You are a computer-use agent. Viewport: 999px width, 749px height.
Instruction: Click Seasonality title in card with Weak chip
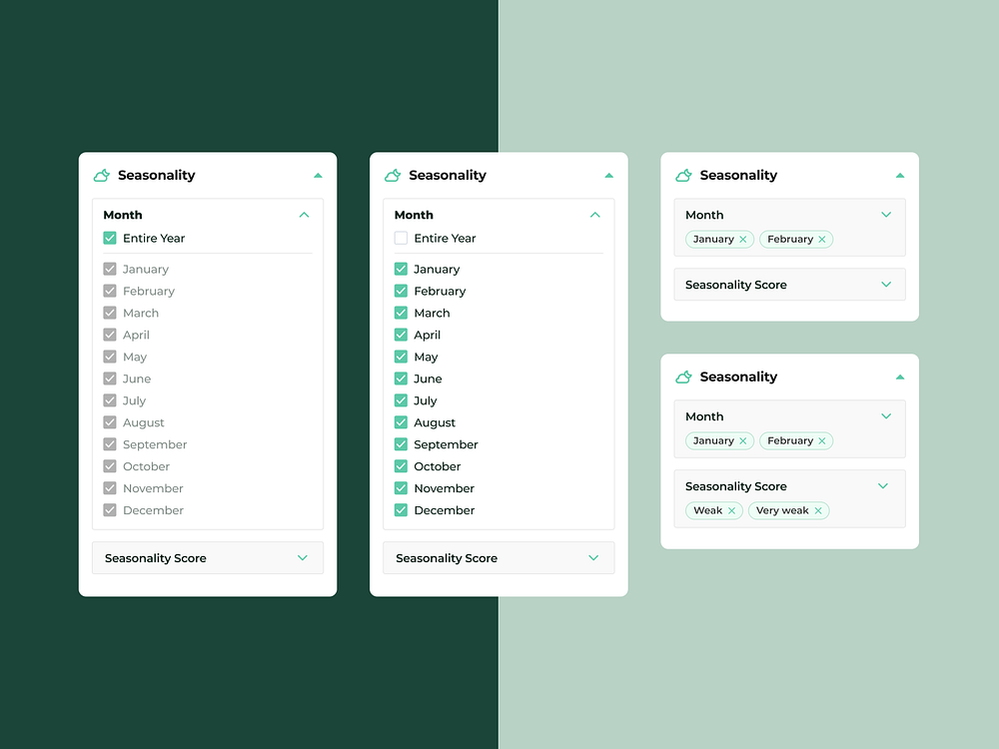pyautogui.click(x=738, y=377)
